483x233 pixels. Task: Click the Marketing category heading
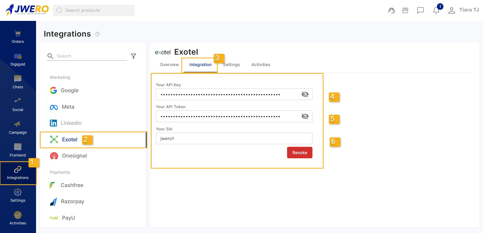click(x=60, y=78)
